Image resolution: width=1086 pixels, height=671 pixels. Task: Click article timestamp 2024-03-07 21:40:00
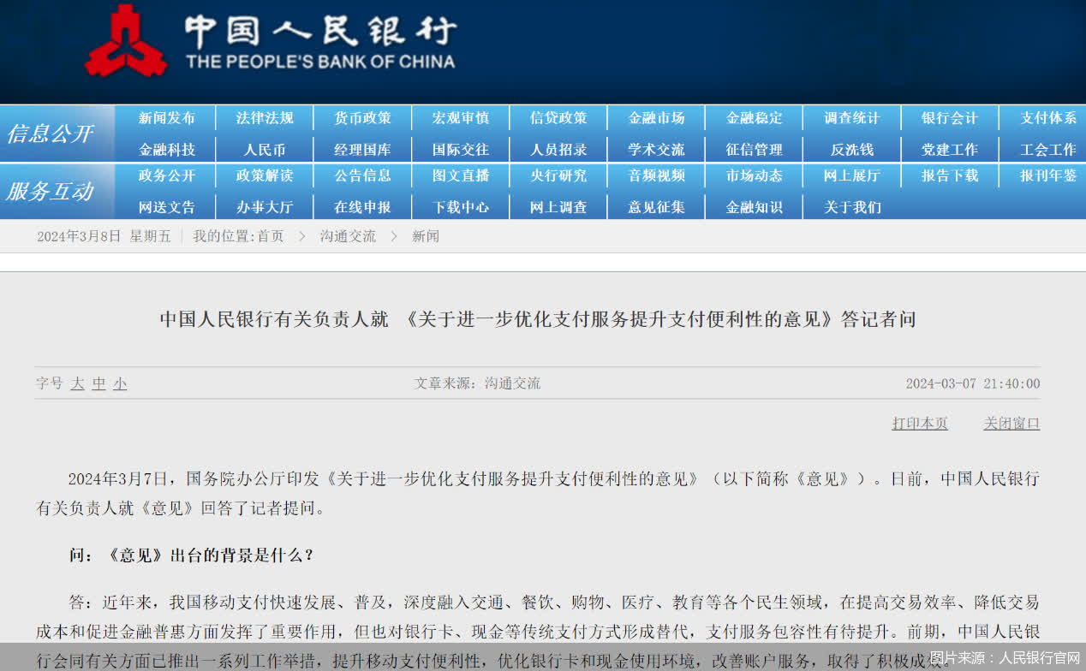(973, 383)
